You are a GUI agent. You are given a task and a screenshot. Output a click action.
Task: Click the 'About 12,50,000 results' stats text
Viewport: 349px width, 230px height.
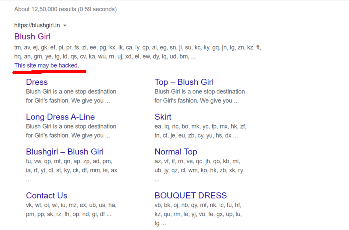click(65, 9)
